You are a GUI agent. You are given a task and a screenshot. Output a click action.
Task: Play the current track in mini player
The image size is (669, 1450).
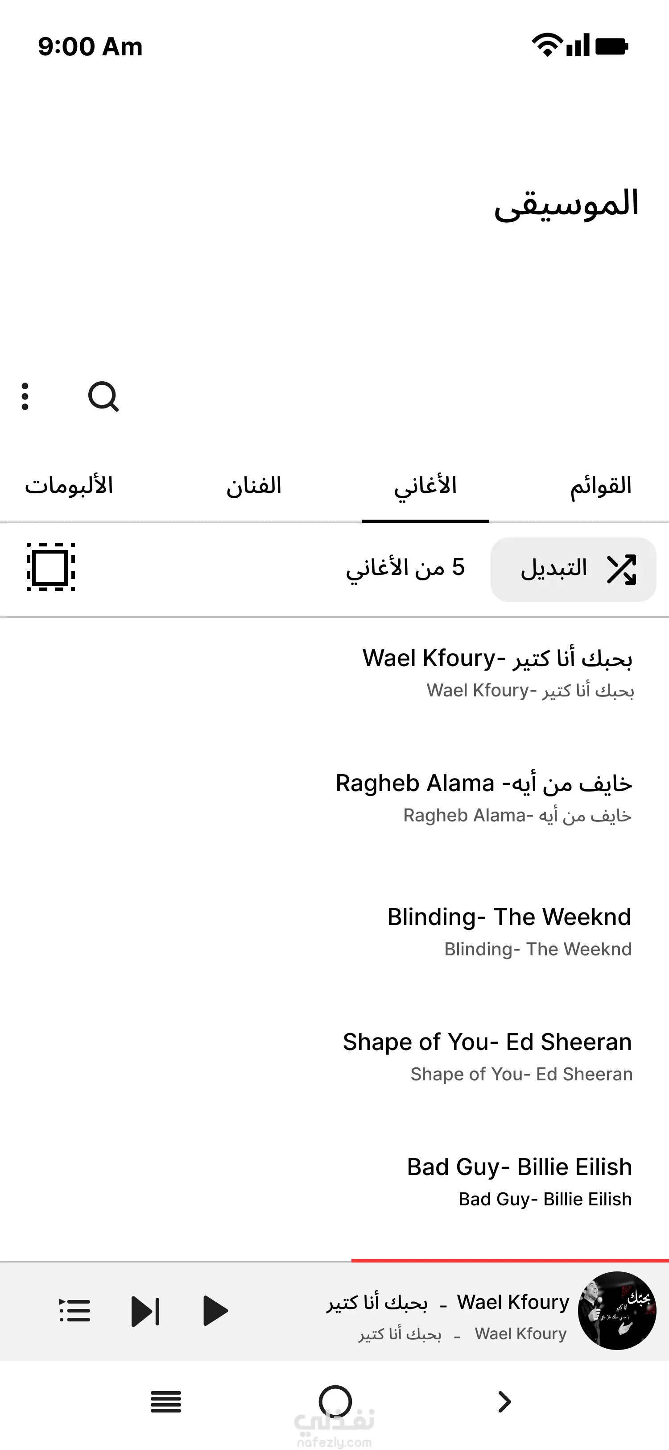point(215,1311)
